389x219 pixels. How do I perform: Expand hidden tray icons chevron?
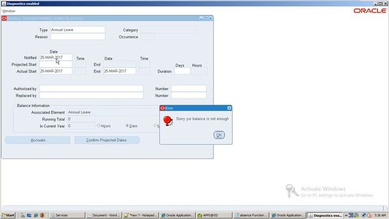click(346, 215)
